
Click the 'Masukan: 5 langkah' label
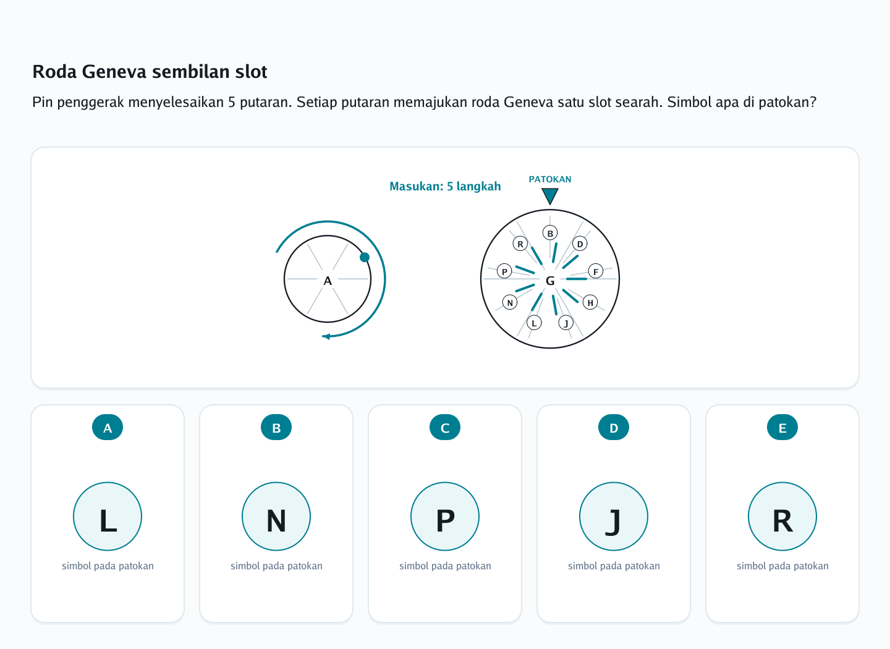445,186
